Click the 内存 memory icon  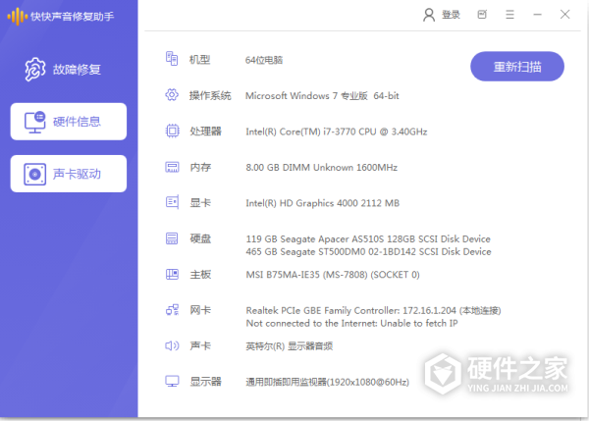pyautogui.click(x=173, y=167)
